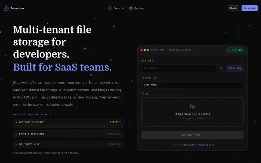Click the Get started button

click(250, 8)
